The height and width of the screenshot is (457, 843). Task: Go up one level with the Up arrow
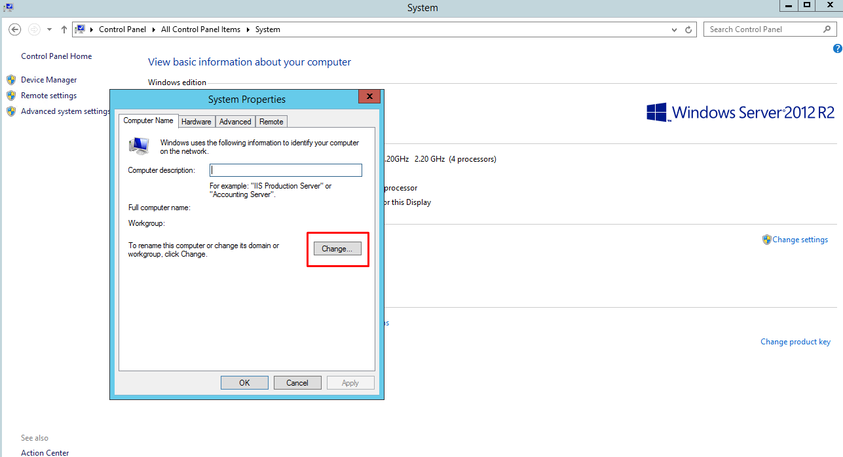[x=64, y=29]
